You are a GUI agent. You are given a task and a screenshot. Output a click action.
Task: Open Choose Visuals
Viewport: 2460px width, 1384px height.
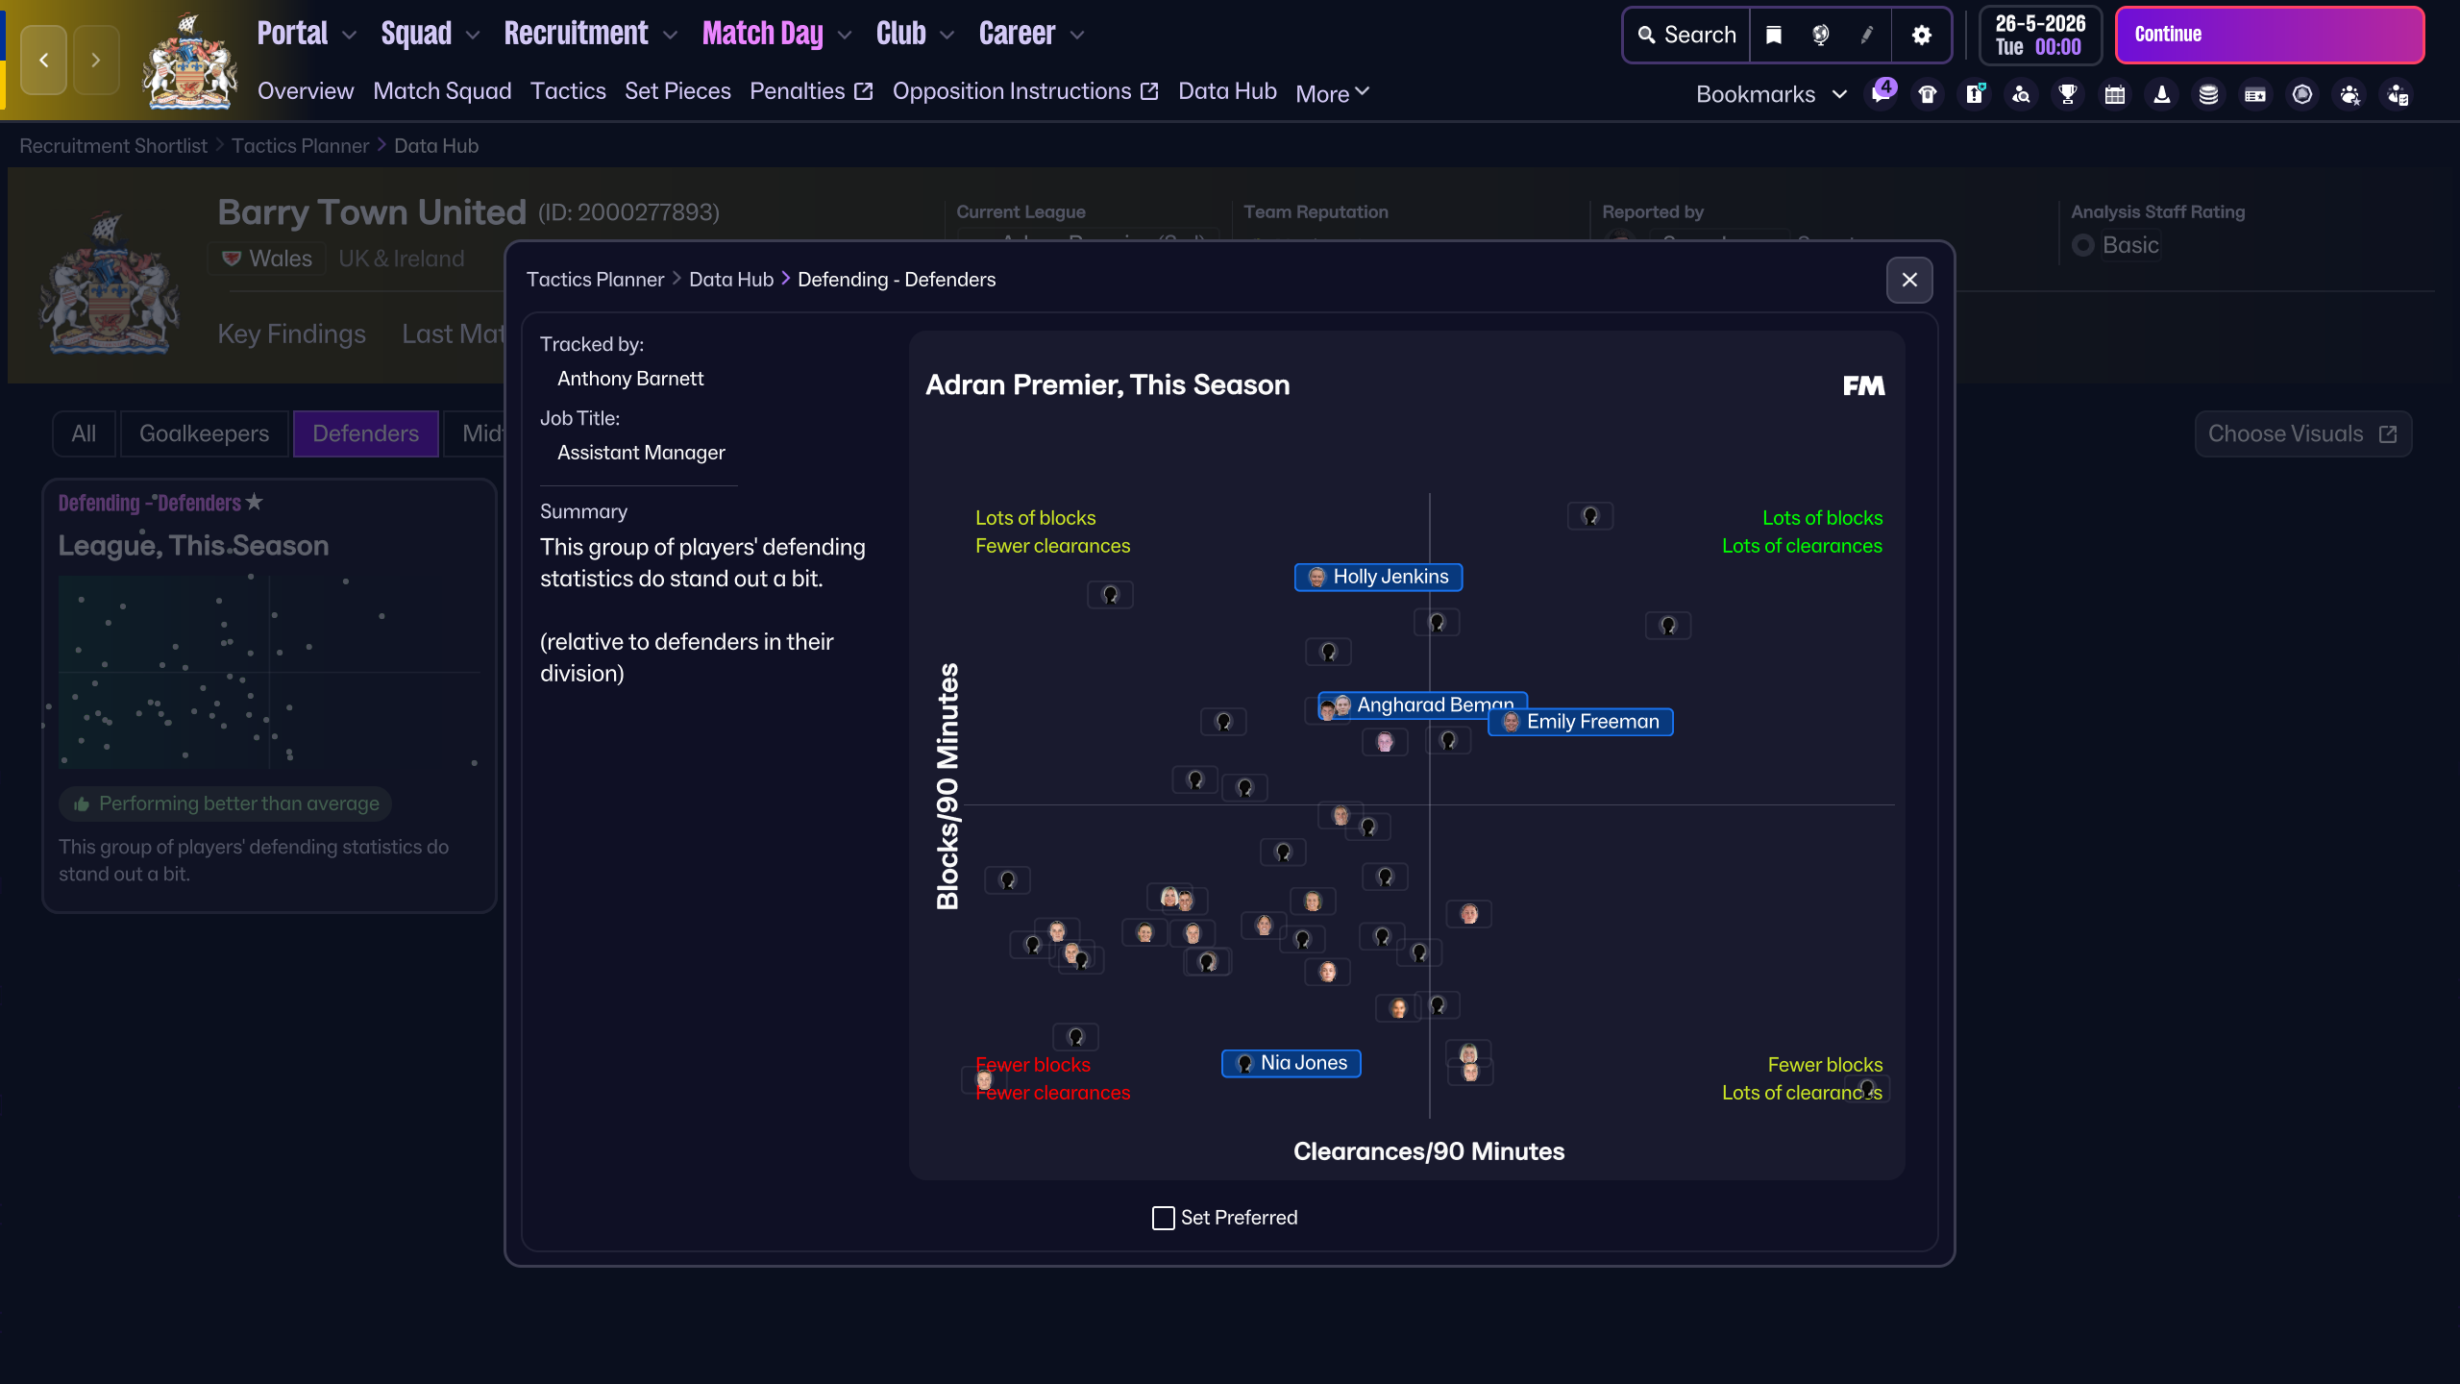[x=2303, y=433]
